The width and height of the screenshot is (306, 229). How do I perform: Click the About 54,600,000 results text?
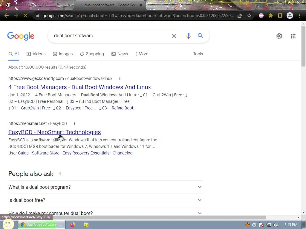47,67
